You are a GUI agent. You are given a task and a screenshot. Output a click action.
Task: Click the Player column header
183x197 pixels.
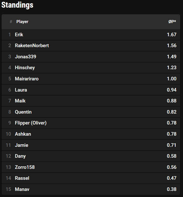pyautogui.click(x=22, y=22)
